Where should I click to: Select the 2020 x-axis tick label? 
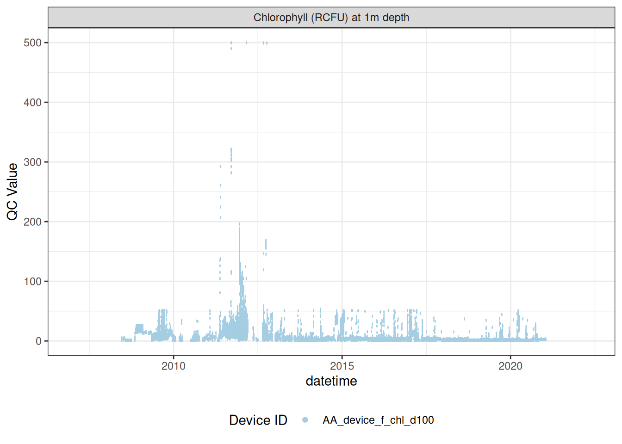510,366
